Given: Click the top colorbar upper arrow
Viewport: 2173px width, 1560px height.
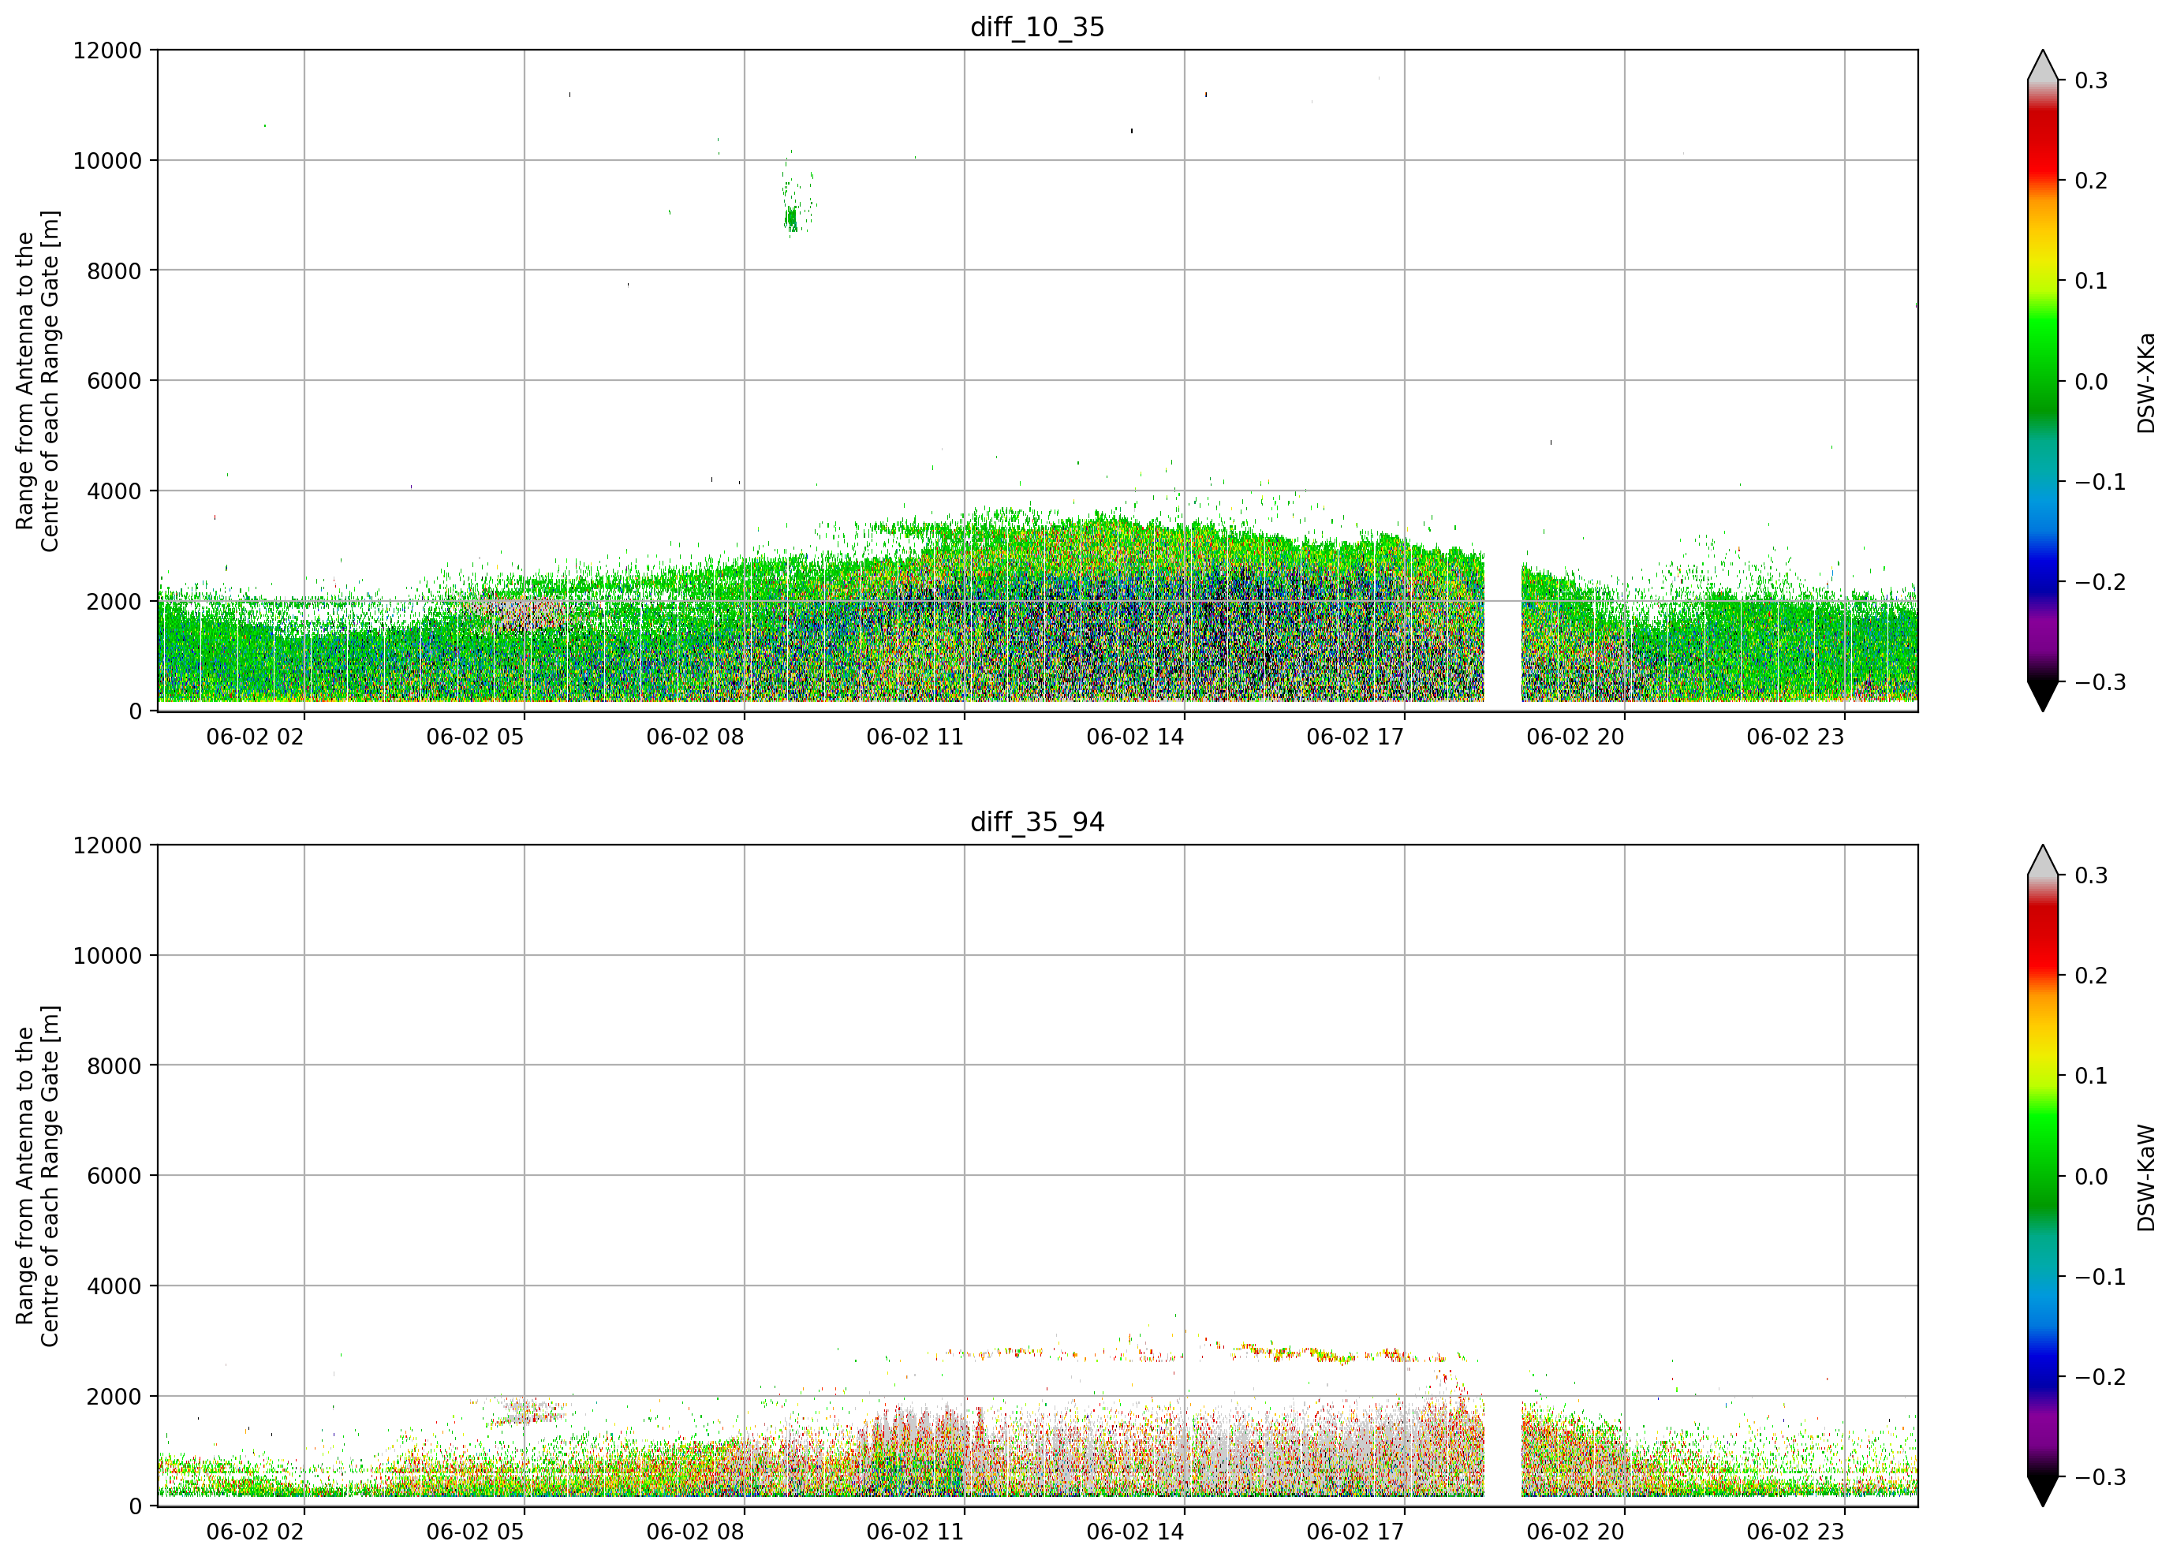Looking at the screenshot, I should tap(2043, 65).
